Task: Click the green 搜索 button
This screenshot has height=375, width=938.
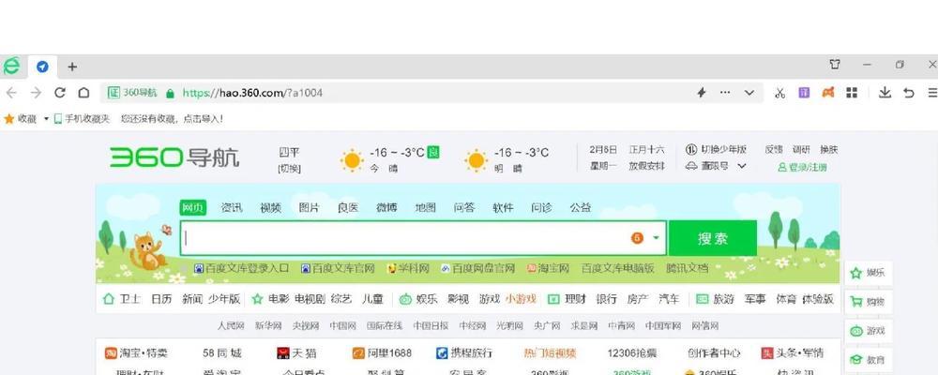Action: pos(713,238)
